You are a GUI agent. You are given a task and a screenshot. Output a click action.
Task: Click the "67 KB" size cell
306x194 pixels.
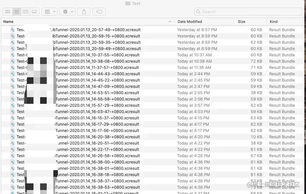pyautogui.click(x=256, y=156)
